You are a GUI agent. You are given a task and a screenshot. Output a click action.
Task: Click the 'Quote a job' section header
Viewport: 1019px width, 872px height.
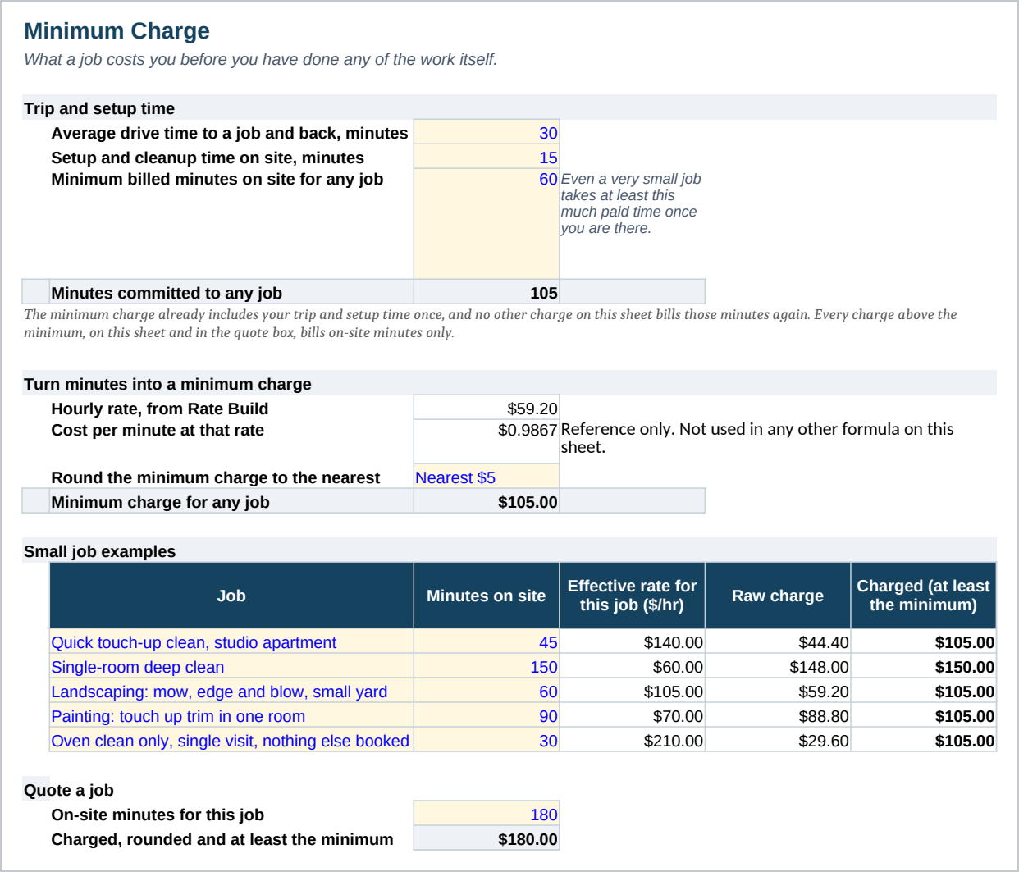69,789
